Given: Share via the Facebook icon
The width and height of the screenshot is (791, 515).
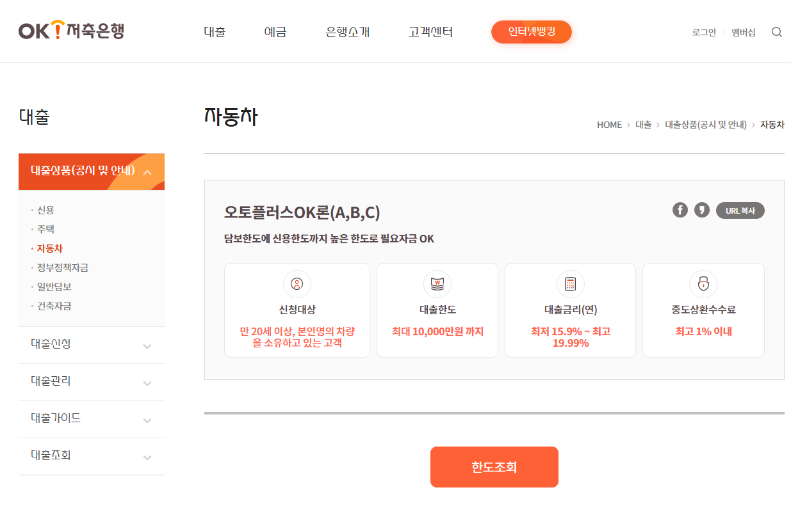Looking at the screenshot, I should (680, 210).
